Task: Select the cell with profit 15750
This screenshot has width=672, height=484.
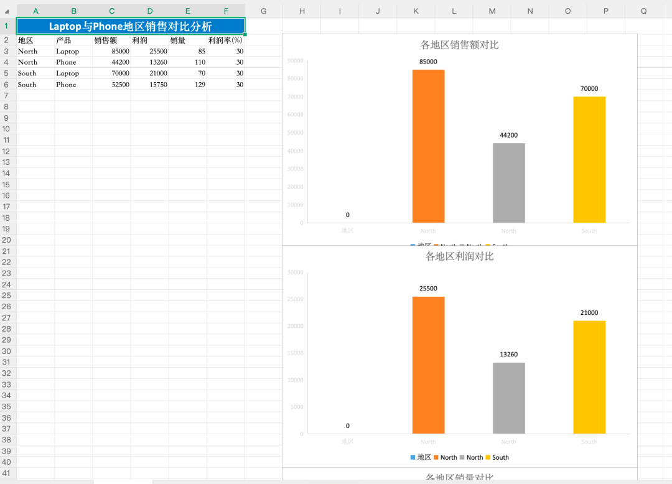Action: [149, 85]
